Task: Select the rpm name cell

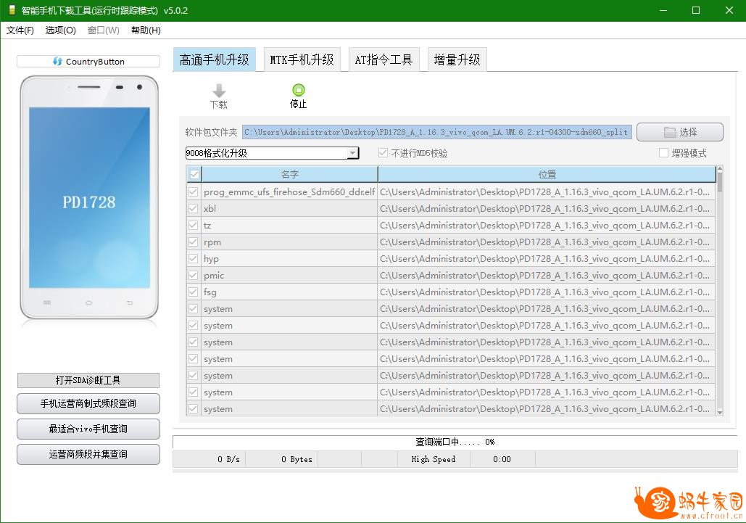Action: (289, 242)
